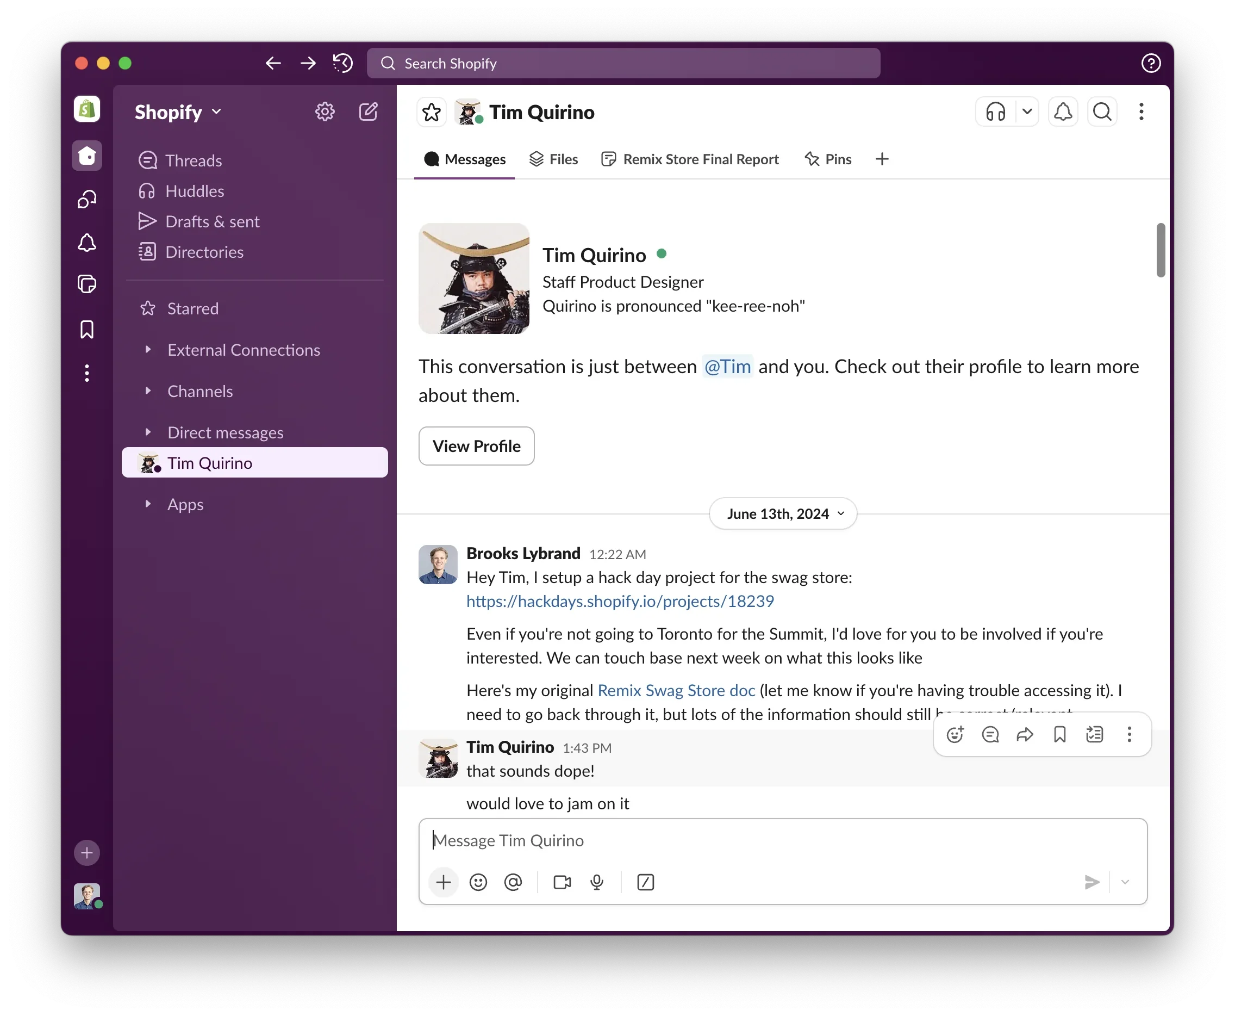This screenshot has height=1016, width=1235.
Task: Open the emoji picker in the message composer
Action: coord(478,882)
